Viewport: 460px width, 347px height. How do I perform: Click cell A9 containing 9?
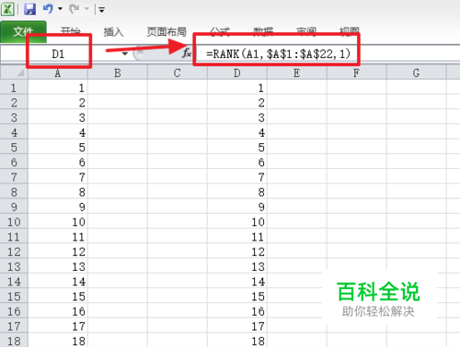[x=58, y=207]
